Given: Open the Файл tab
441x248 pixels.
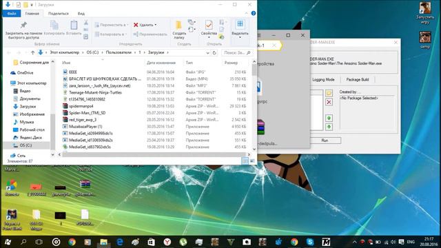Looking at the screenshot, I should (12, 14).
